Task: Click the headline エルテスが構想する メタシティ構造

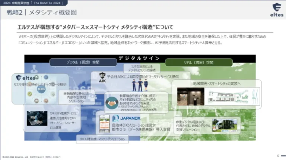Action: [x=95, y=27]
